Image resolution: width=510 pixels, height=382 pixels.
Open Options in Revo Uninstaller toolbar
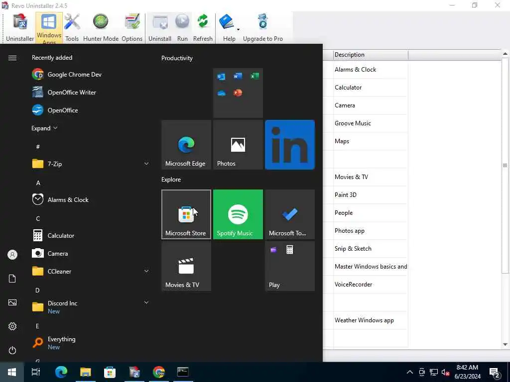click(x=132, y=28)
